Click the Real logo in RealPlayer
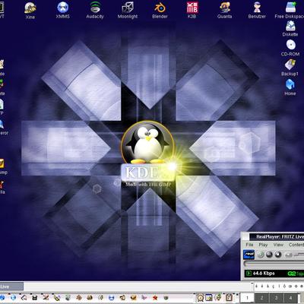Viewport: 304px width, 304px height. pyautogui.click(x=249, y=255)
